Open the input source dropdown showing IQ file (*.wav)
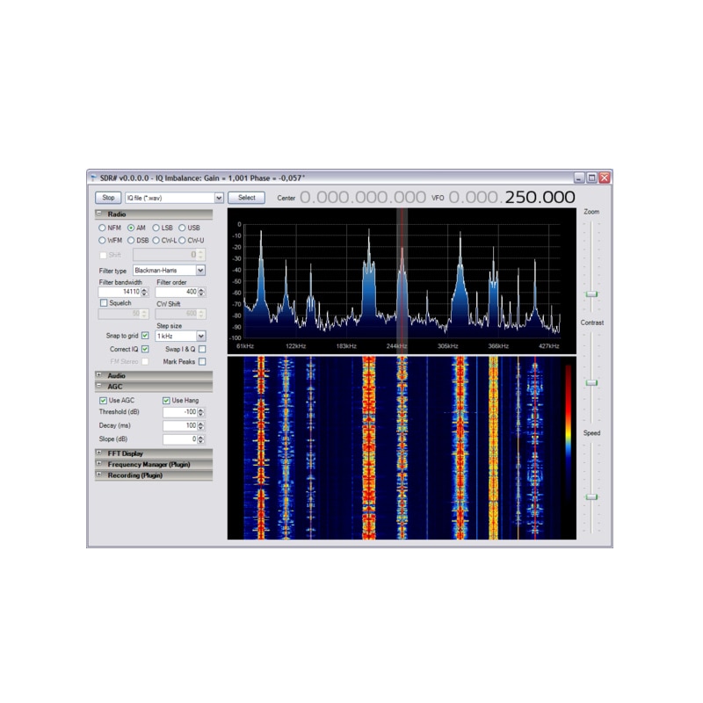Screen dimensions: 703x703 point(218,197)
